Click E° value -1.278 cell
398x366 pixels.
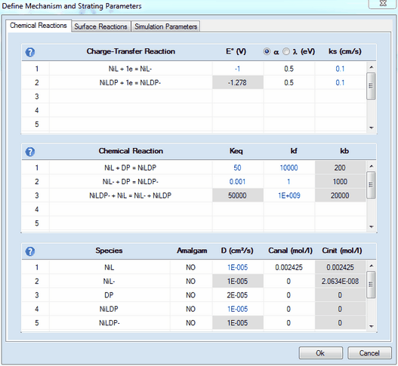coord(238,83)
